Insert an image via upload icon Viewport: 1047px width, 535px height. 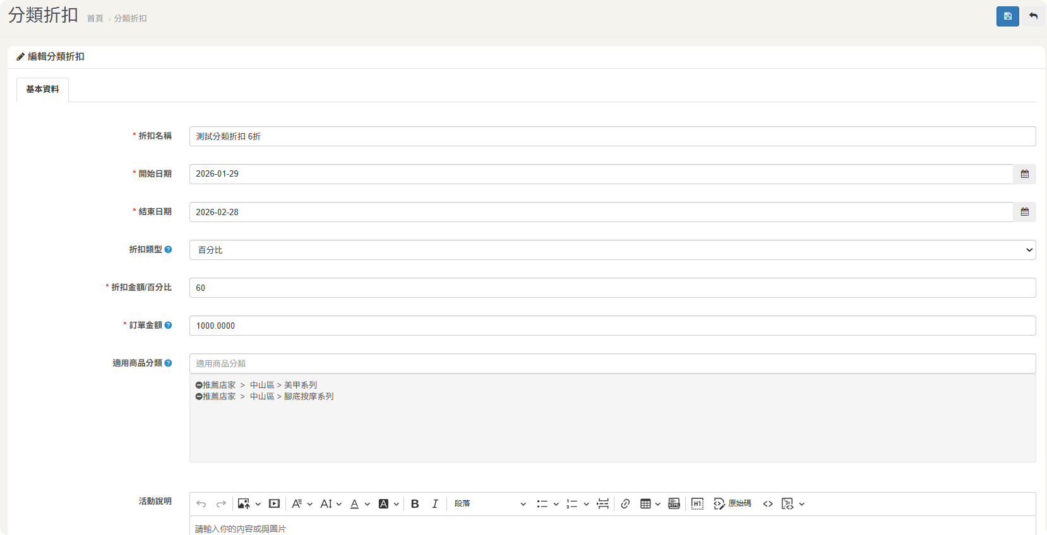244,503
